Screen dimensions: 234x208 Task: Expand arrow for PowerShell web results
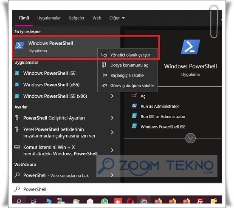pos(112,175)
